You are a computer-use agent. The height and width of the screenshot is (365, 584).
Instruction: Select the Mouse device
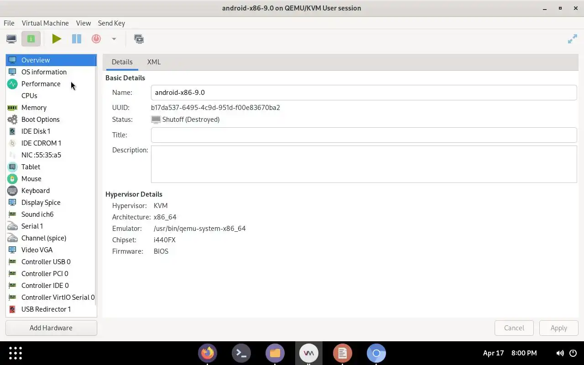click(51, 178)
